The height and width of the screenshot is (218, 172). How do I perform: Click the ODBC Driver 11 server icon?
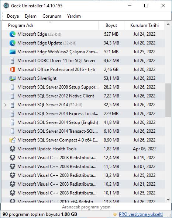pyautogui.click(x=13, y=61)
